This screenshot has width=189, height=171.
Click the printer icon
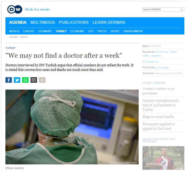pyautogui.click(x=157, y=68)
